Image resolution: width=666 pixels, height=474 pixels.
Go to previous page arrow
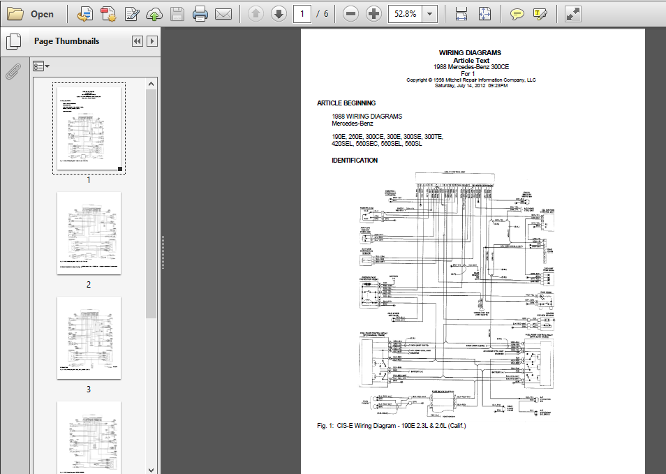tap(256, 14)
